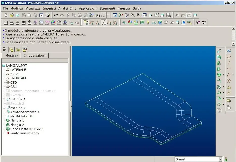236x162 pixels.
Task: Toggle Hidden Line display mode
Action: tap(183, 15)
